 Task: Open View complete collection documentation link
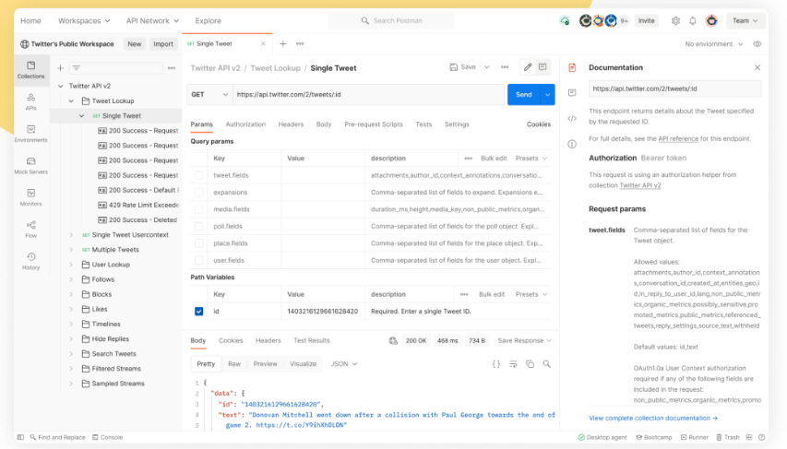653,418
